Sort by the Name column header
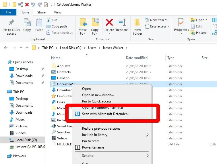This screenshot has width=217, height=164. (56, 58)
